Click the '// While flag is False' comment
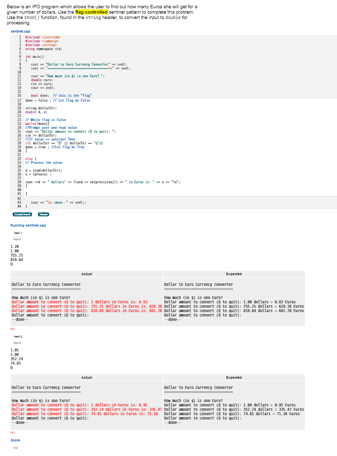The width and height of the screenshot is (337, 456). [46, 120]
